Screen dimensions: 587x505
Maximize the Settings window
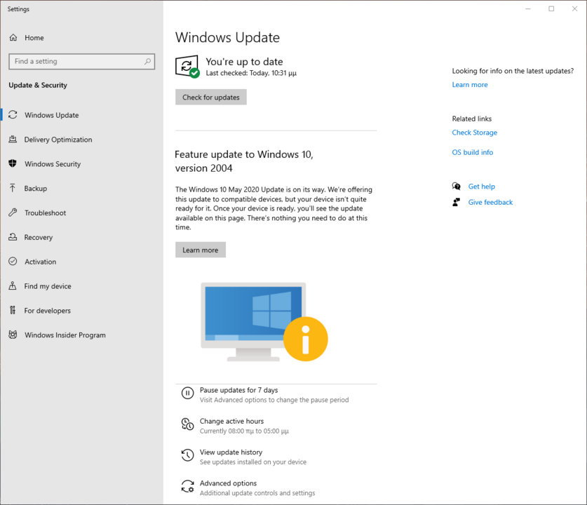[551, 8]
